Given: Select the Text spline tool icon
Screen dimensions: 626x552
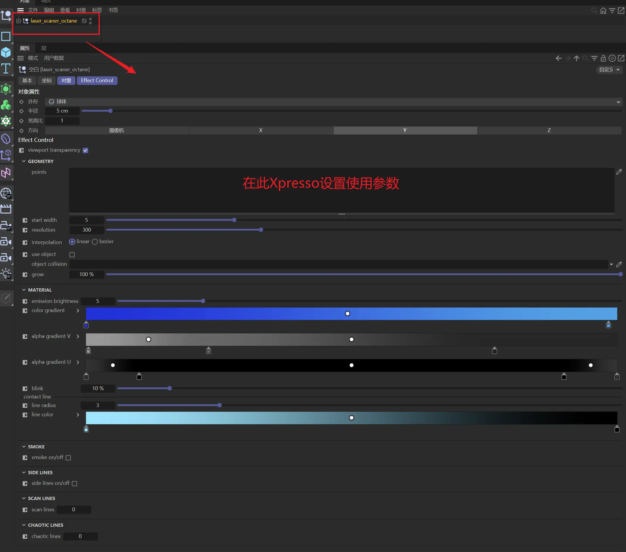Looking at the screenshot, I should tap(6, 69).
